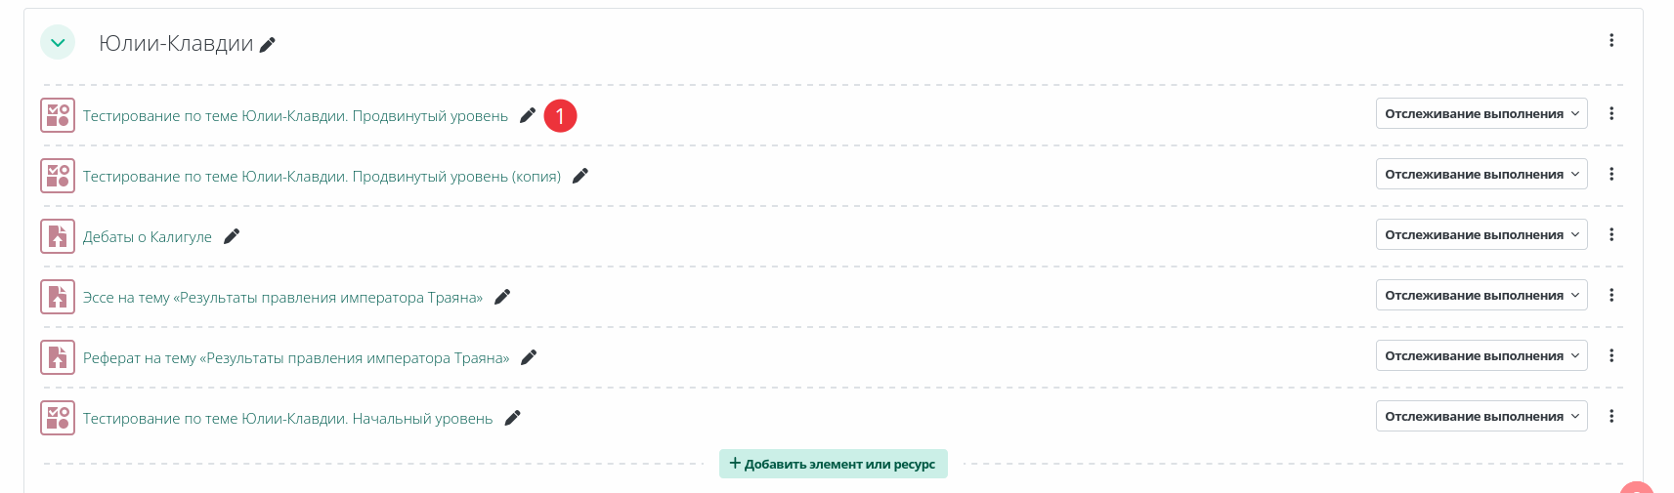Click assignment icon for Дебаты о Калигуле
The height and width of the screenshot is (493, 1674).
coord(58,236)
